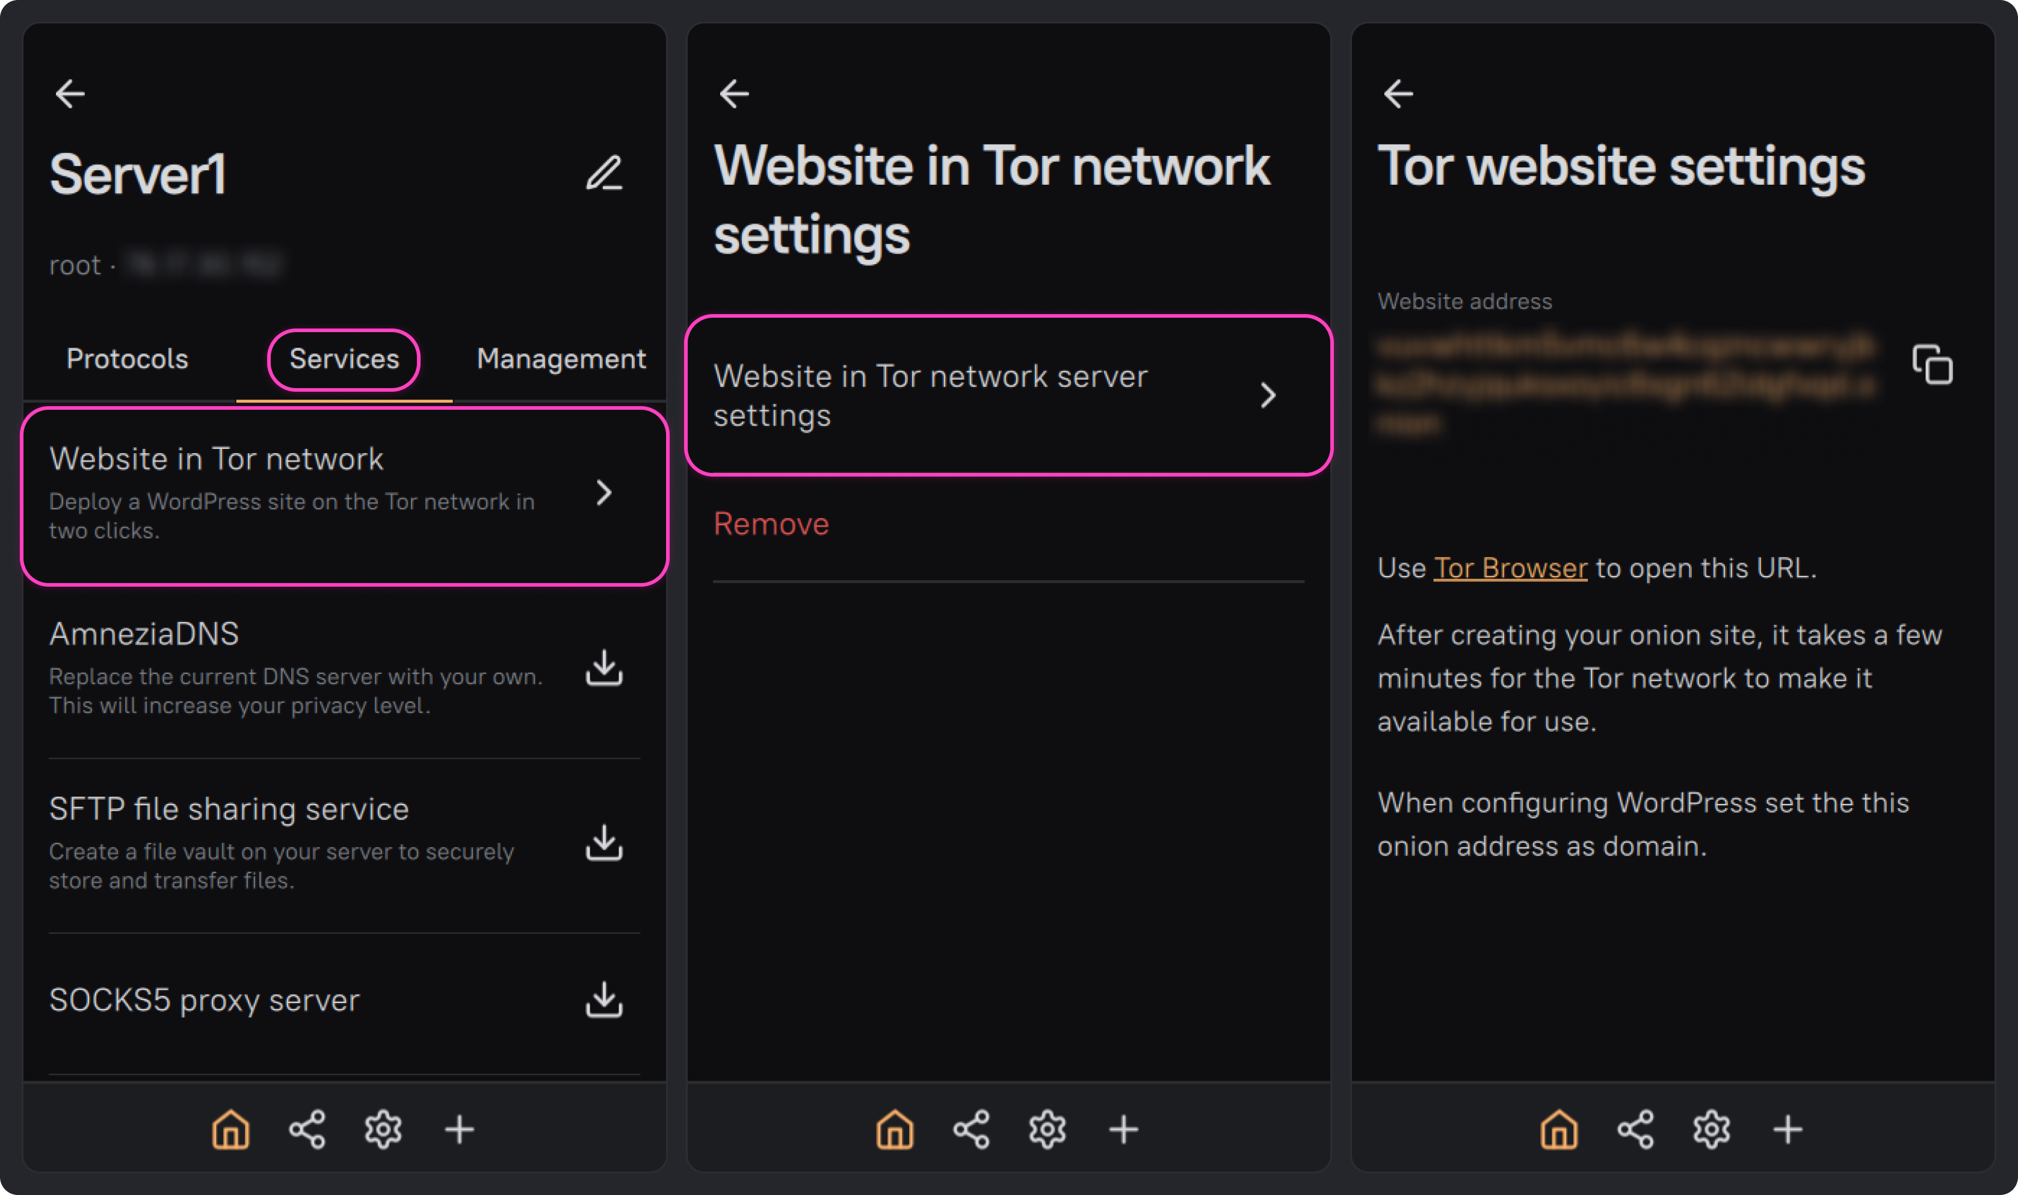Image resolution: width=2018 pixels, height=1195 pixels.
Task: Open Website in Tor network server settings
Action: (x=1008, y=395)
